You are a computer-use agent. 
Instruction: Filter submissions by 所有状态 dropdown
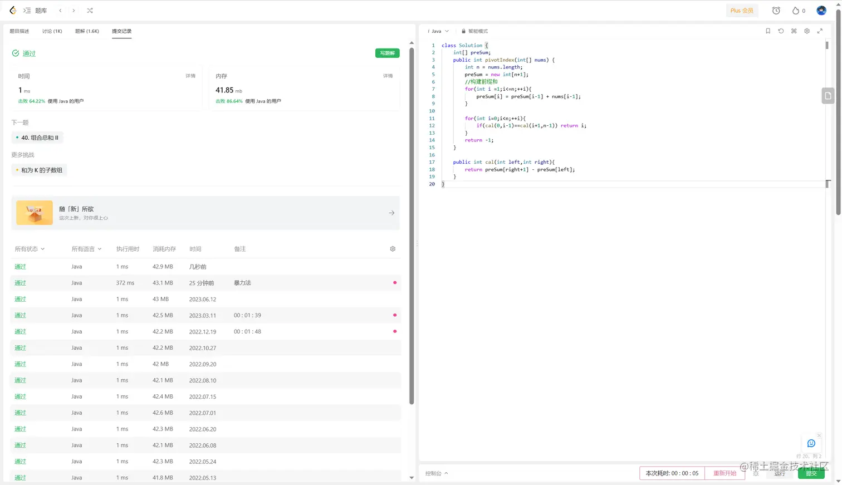point(30,249)
